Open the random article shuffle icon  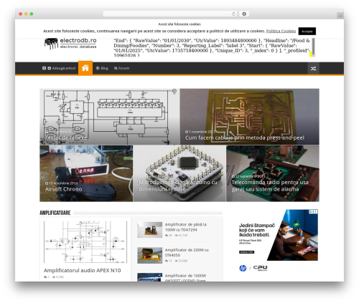313,69
